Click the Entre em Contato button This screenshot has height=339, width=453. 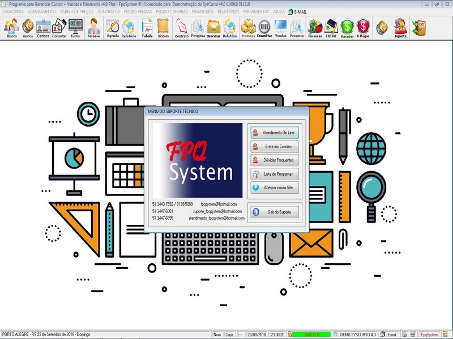(275, 146)
